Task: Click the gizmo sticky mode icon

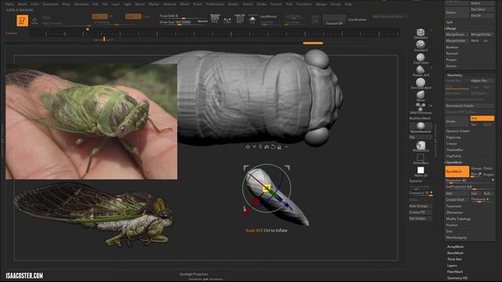Action: coord(254,146)
